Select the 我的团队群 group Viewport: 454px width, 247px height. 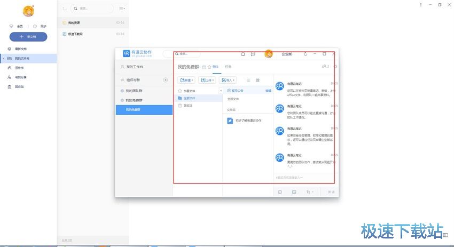(144, 91)
